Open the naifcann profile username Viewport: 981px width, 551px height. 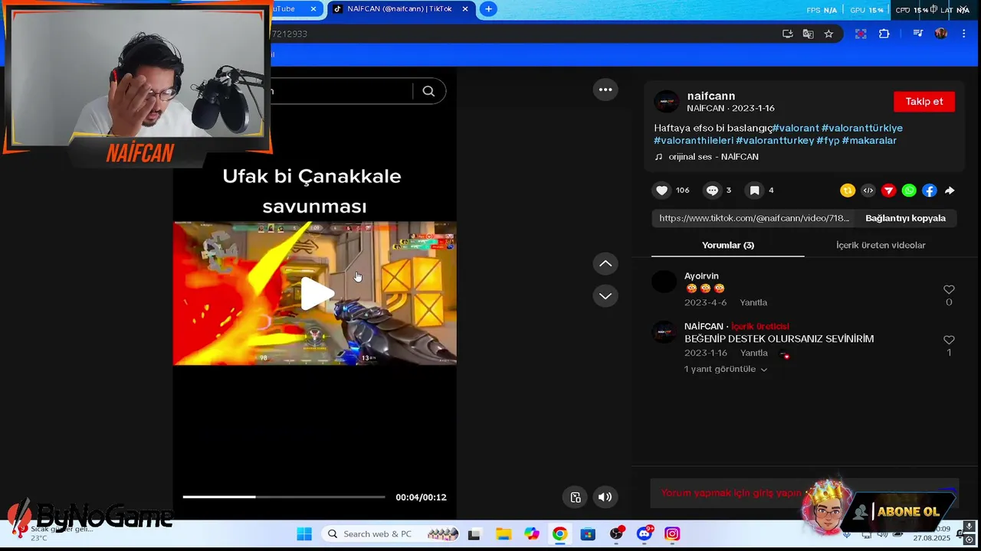click(711, 96)
